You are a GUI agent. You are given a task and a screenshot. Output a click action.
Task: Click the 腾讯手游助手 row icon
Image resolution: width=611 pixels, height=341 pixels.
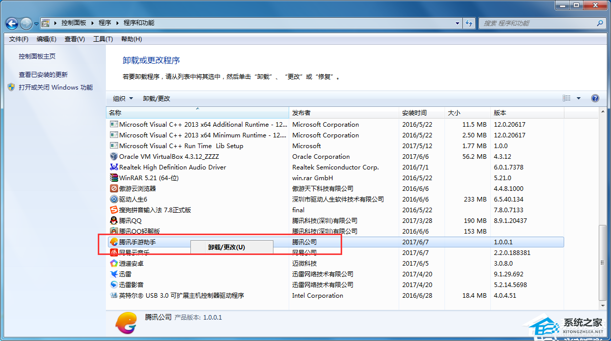[114, 242]
